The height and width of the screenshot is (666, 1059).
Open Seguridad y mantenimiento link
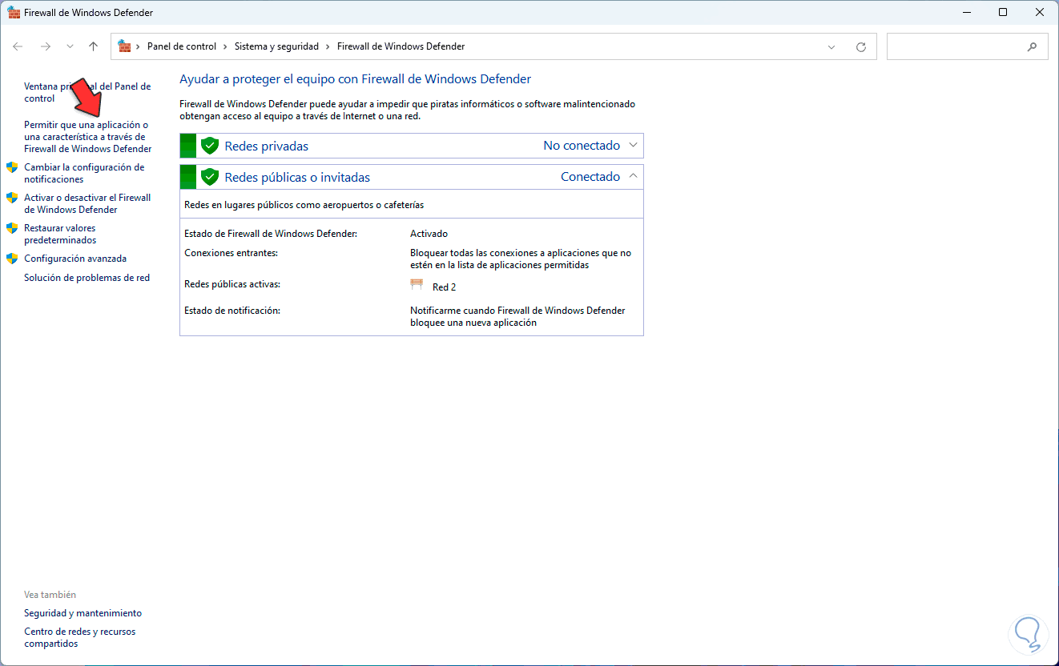tap(83, 613)
